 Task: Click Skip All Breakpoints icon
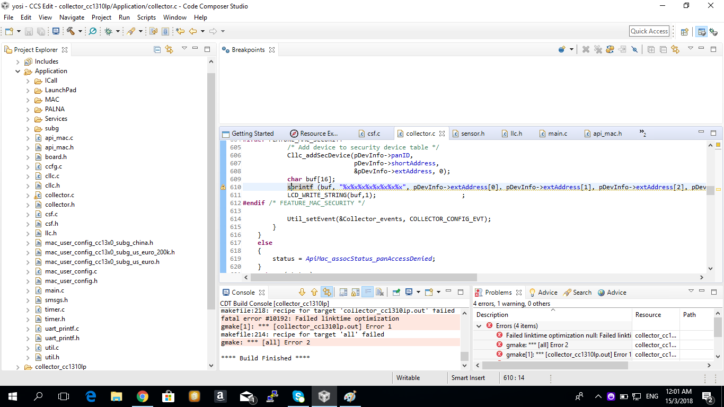[634, 50]
